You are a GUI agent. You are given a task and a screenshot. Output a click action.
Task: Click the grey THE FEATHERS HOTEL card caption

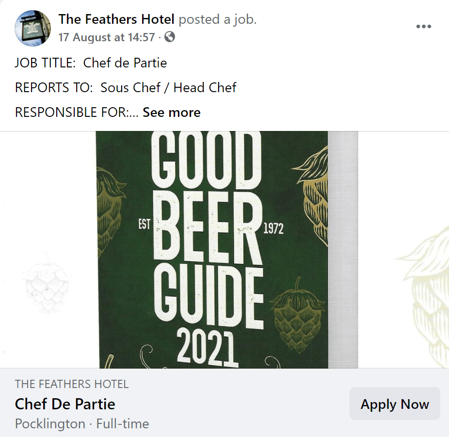72,385
